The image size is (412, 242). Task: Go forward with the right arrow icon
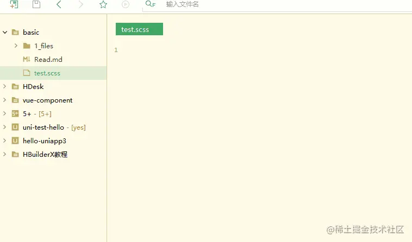point(81,4)
